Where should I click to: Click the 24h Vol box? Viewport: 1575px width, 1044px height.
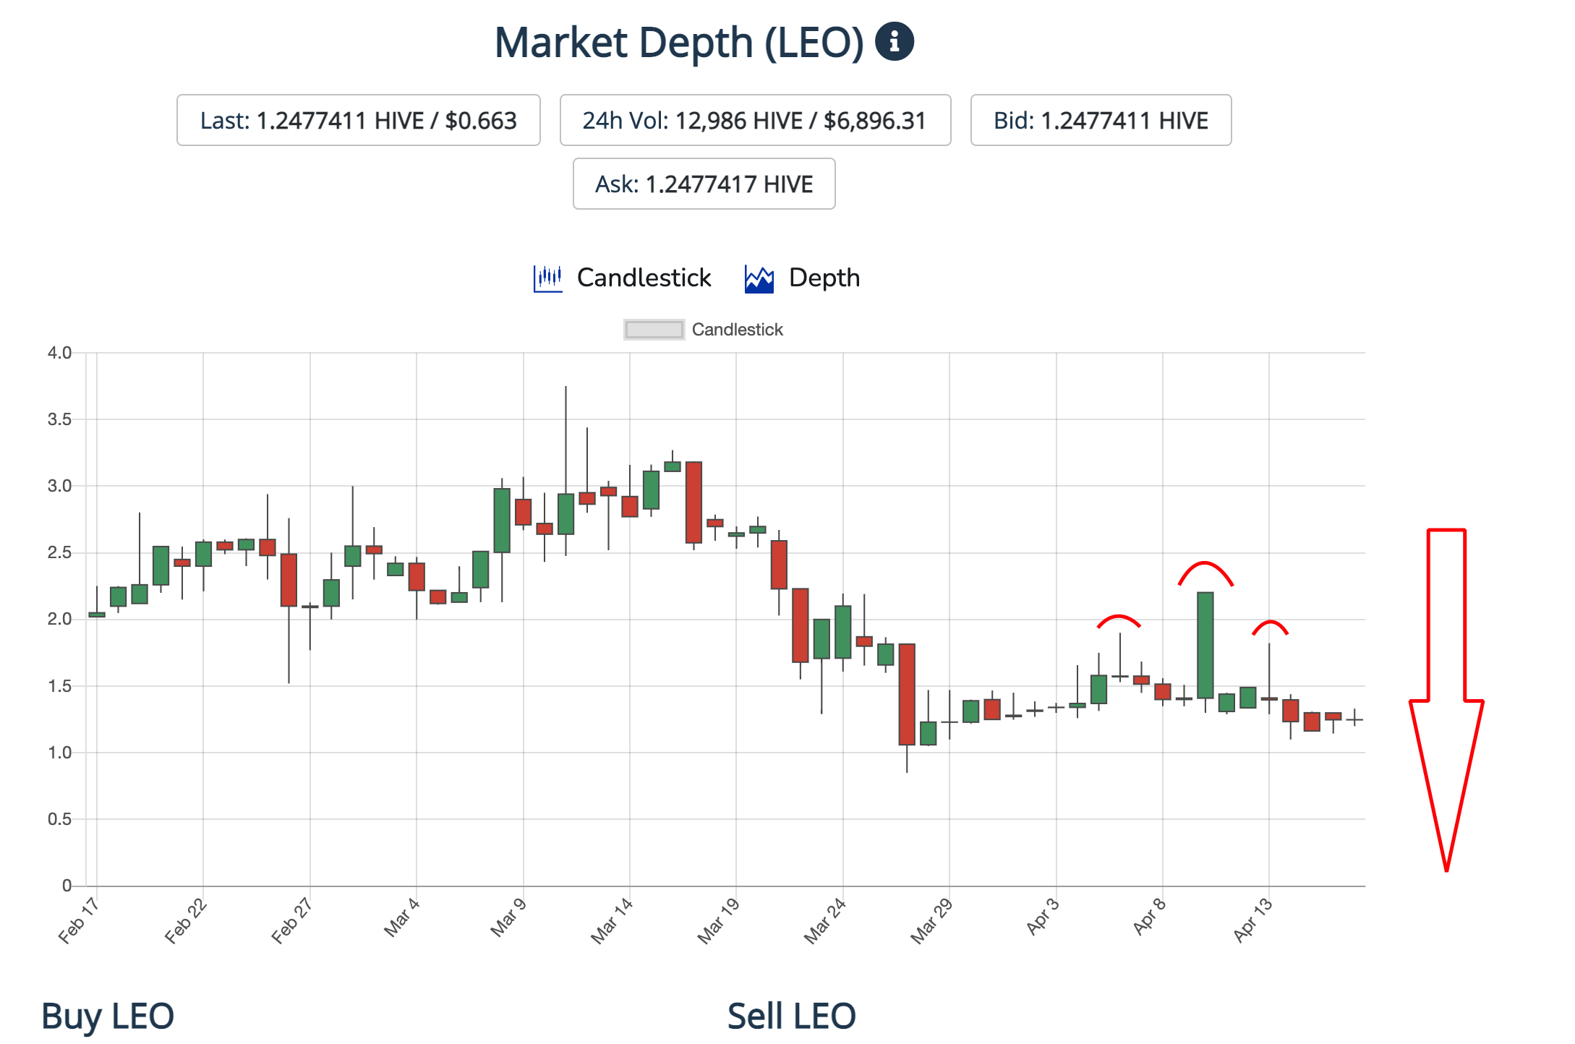pyautogui.click(x=755, y=120)
